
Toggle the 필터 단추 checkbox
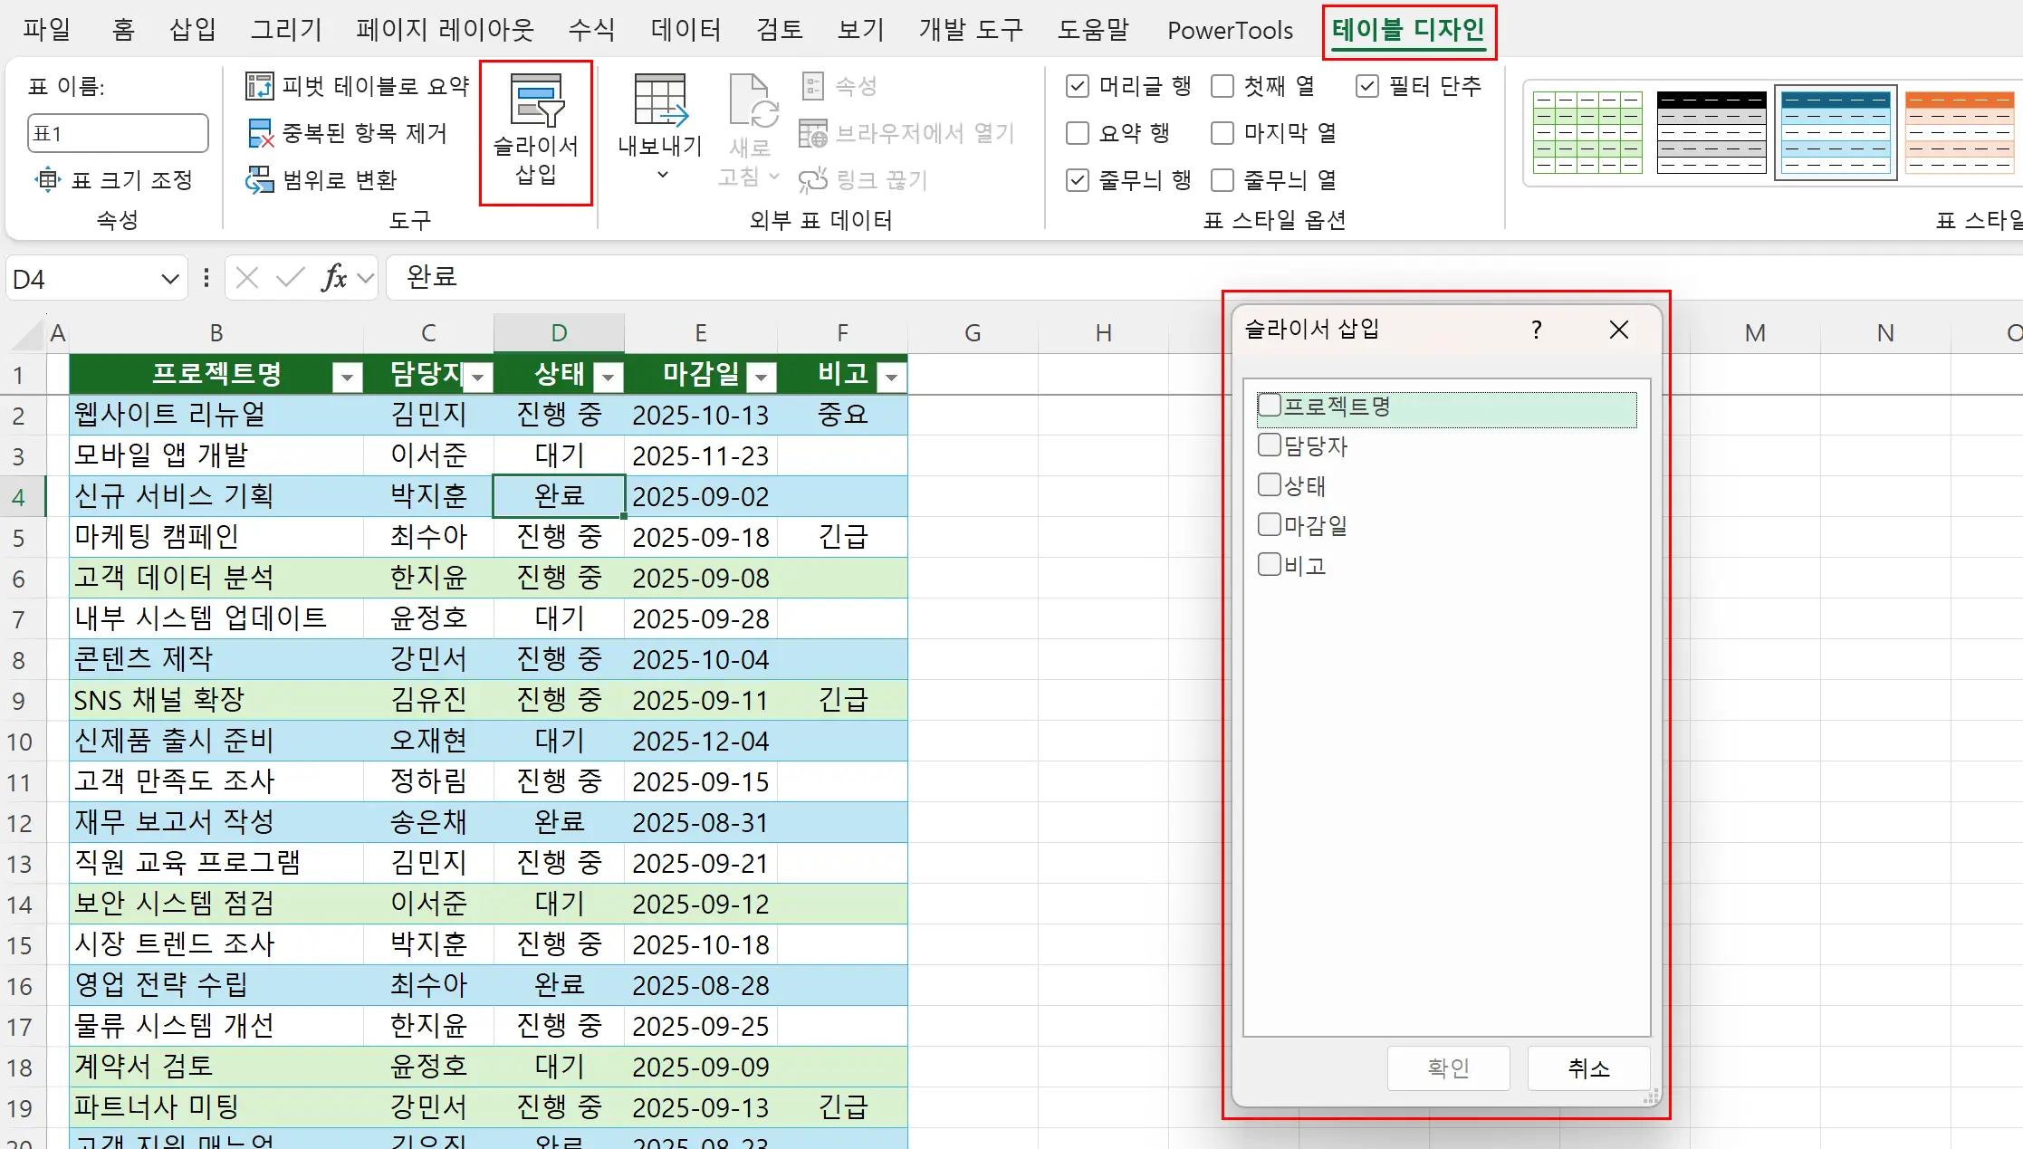[x=1367, y=86]
